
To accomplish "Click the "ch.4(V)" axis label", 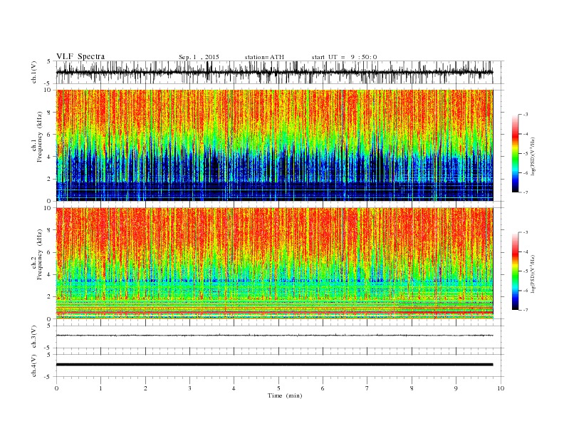I will point(34,365).
